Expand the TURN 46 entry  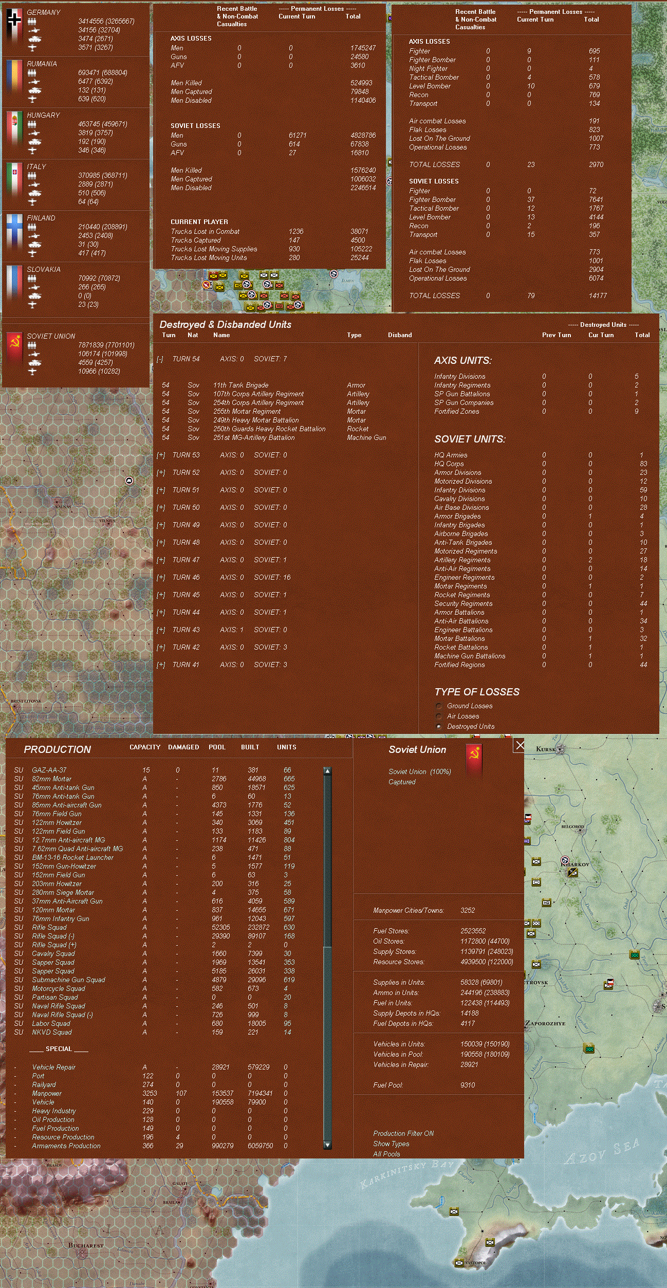tap(161, 578)
